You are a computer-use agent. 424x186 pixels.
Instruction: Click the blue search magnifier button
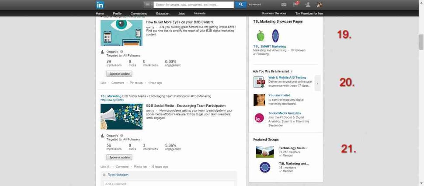(x=241, y=5)
